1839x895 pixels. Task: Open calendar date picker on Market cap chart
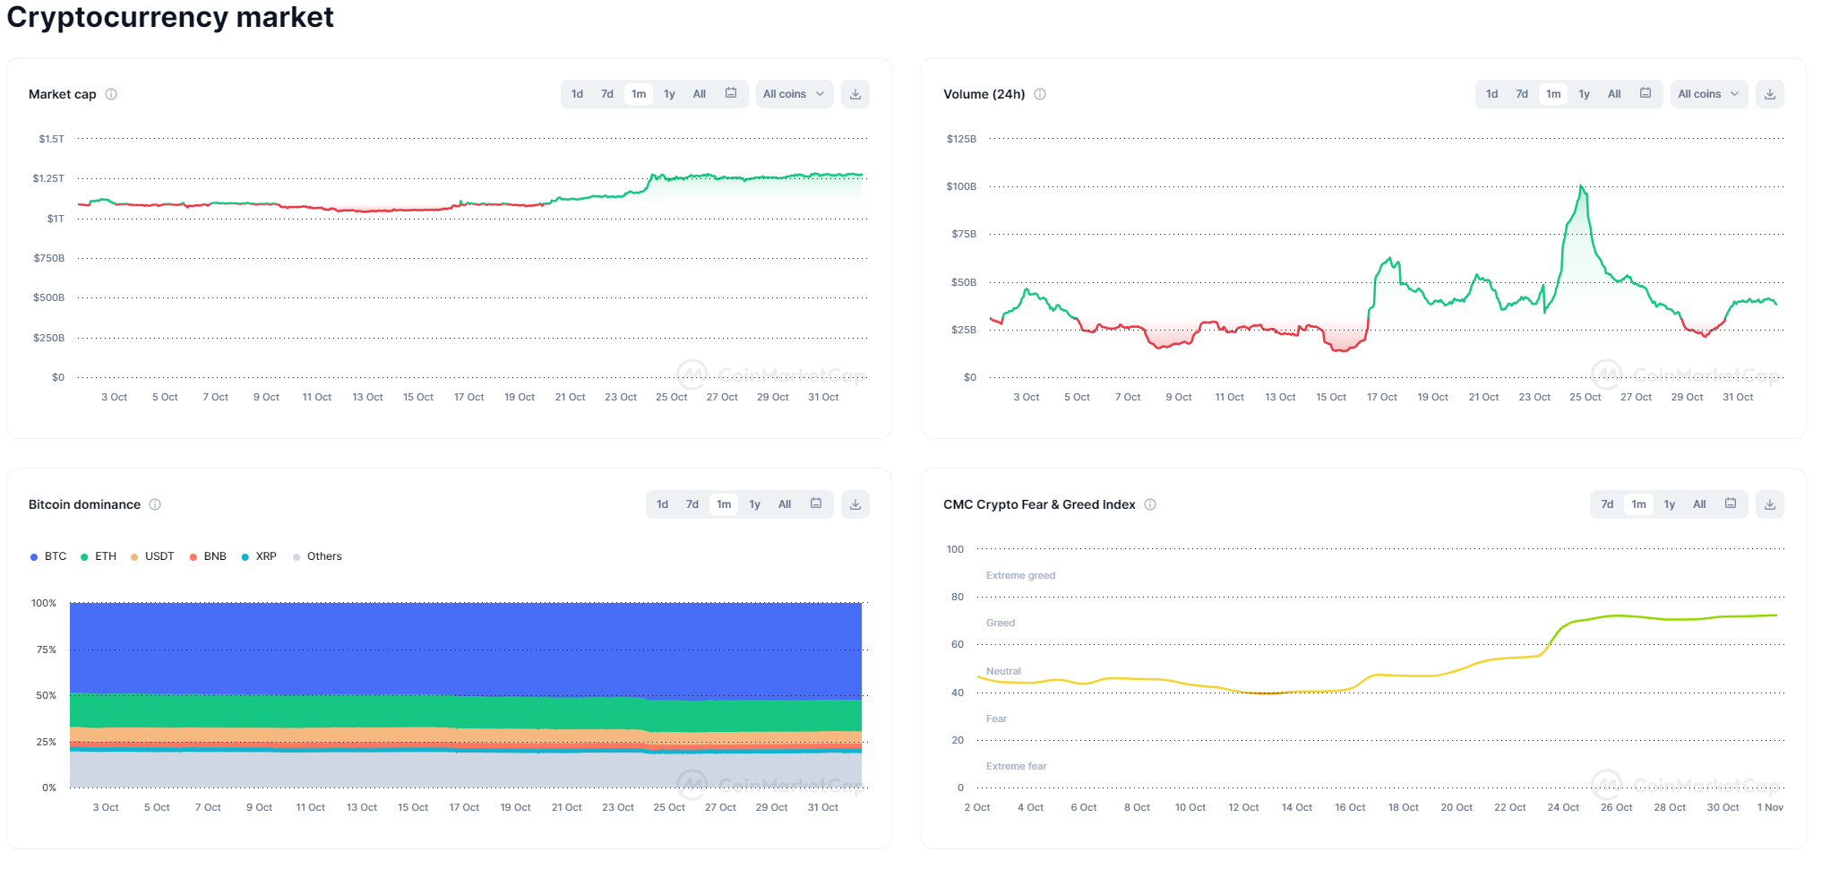[731, 93]
